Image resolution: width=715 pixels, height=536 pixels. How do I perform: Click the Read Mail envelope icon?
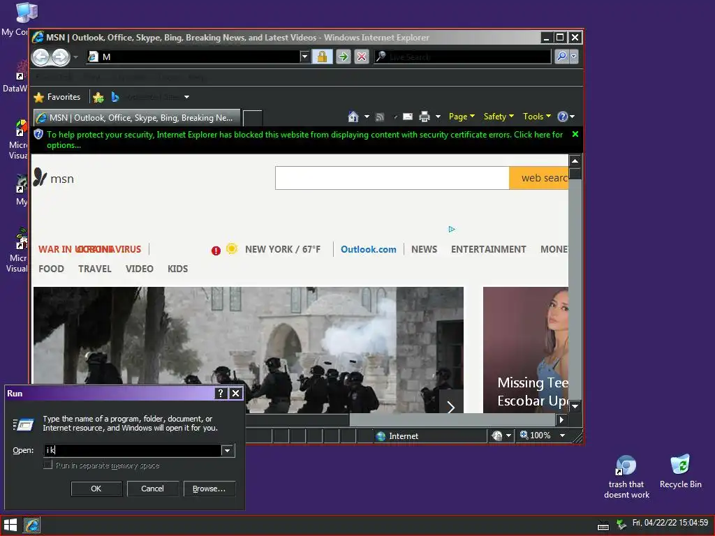tap(408, 117)
